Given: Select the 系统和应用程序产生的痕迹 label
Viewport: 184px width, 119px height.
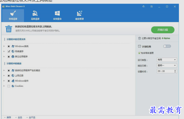Looking at the screenshot, I should 28,70.
